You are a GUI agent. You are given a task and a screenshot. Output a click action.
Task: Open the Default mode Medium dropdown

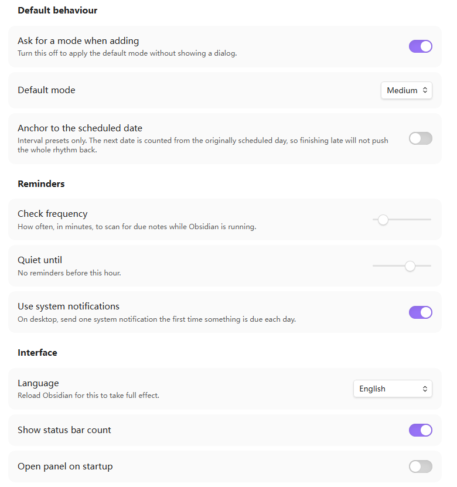pyautogui.click(x=407, y=90)
